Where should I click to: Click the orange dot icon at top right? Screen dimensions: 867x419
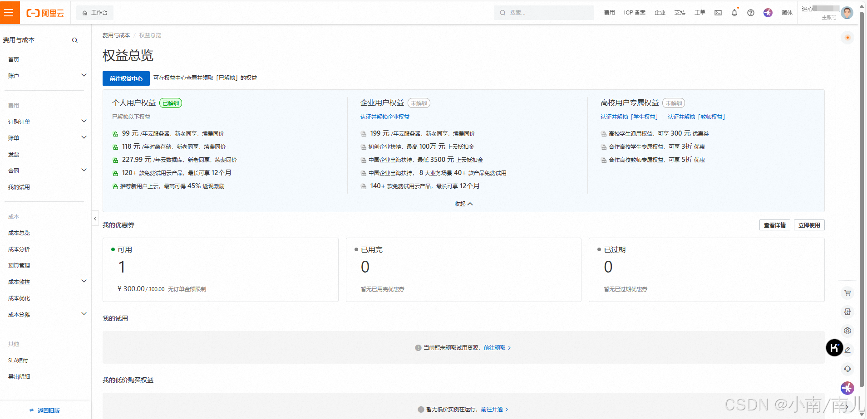(847, 38)
